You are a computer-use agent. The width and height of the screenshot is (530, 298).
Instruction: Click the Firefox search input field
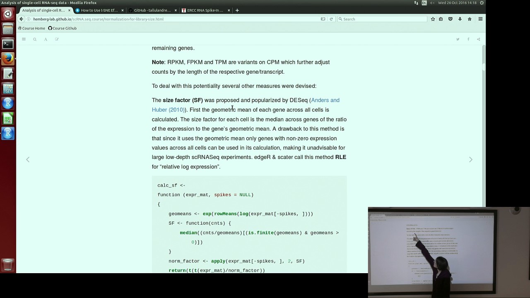[x=382, y=19]
